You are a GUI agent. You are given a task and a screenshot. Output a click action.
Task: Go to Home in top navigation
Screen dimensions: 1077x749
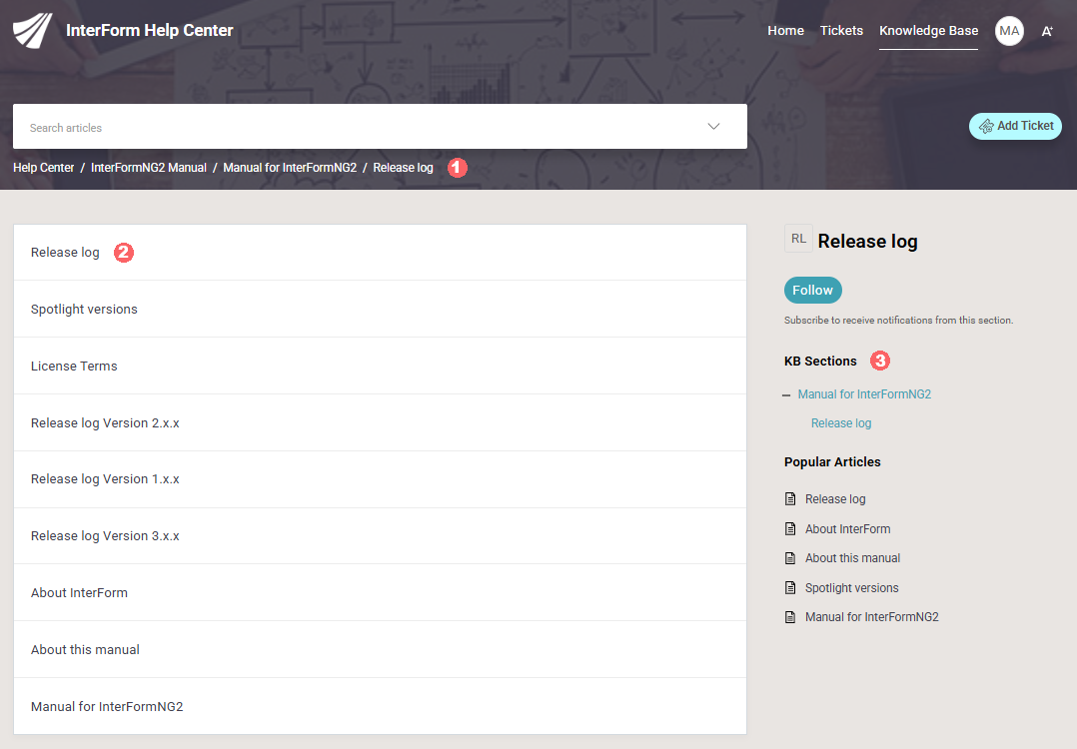785,31
